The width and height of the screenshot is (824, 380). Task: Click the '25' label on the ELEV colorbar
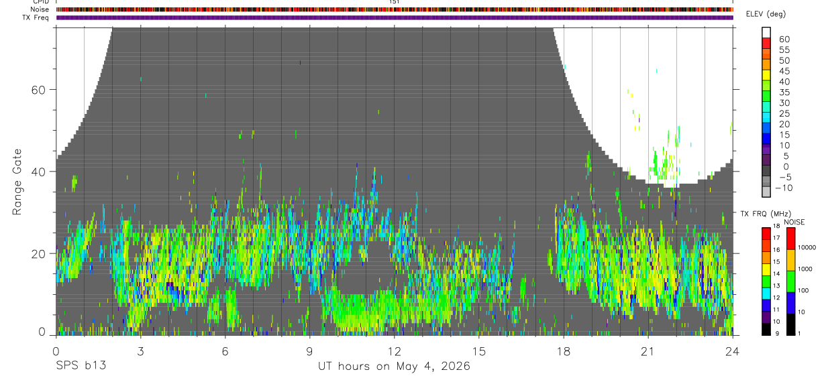[784, 114]
